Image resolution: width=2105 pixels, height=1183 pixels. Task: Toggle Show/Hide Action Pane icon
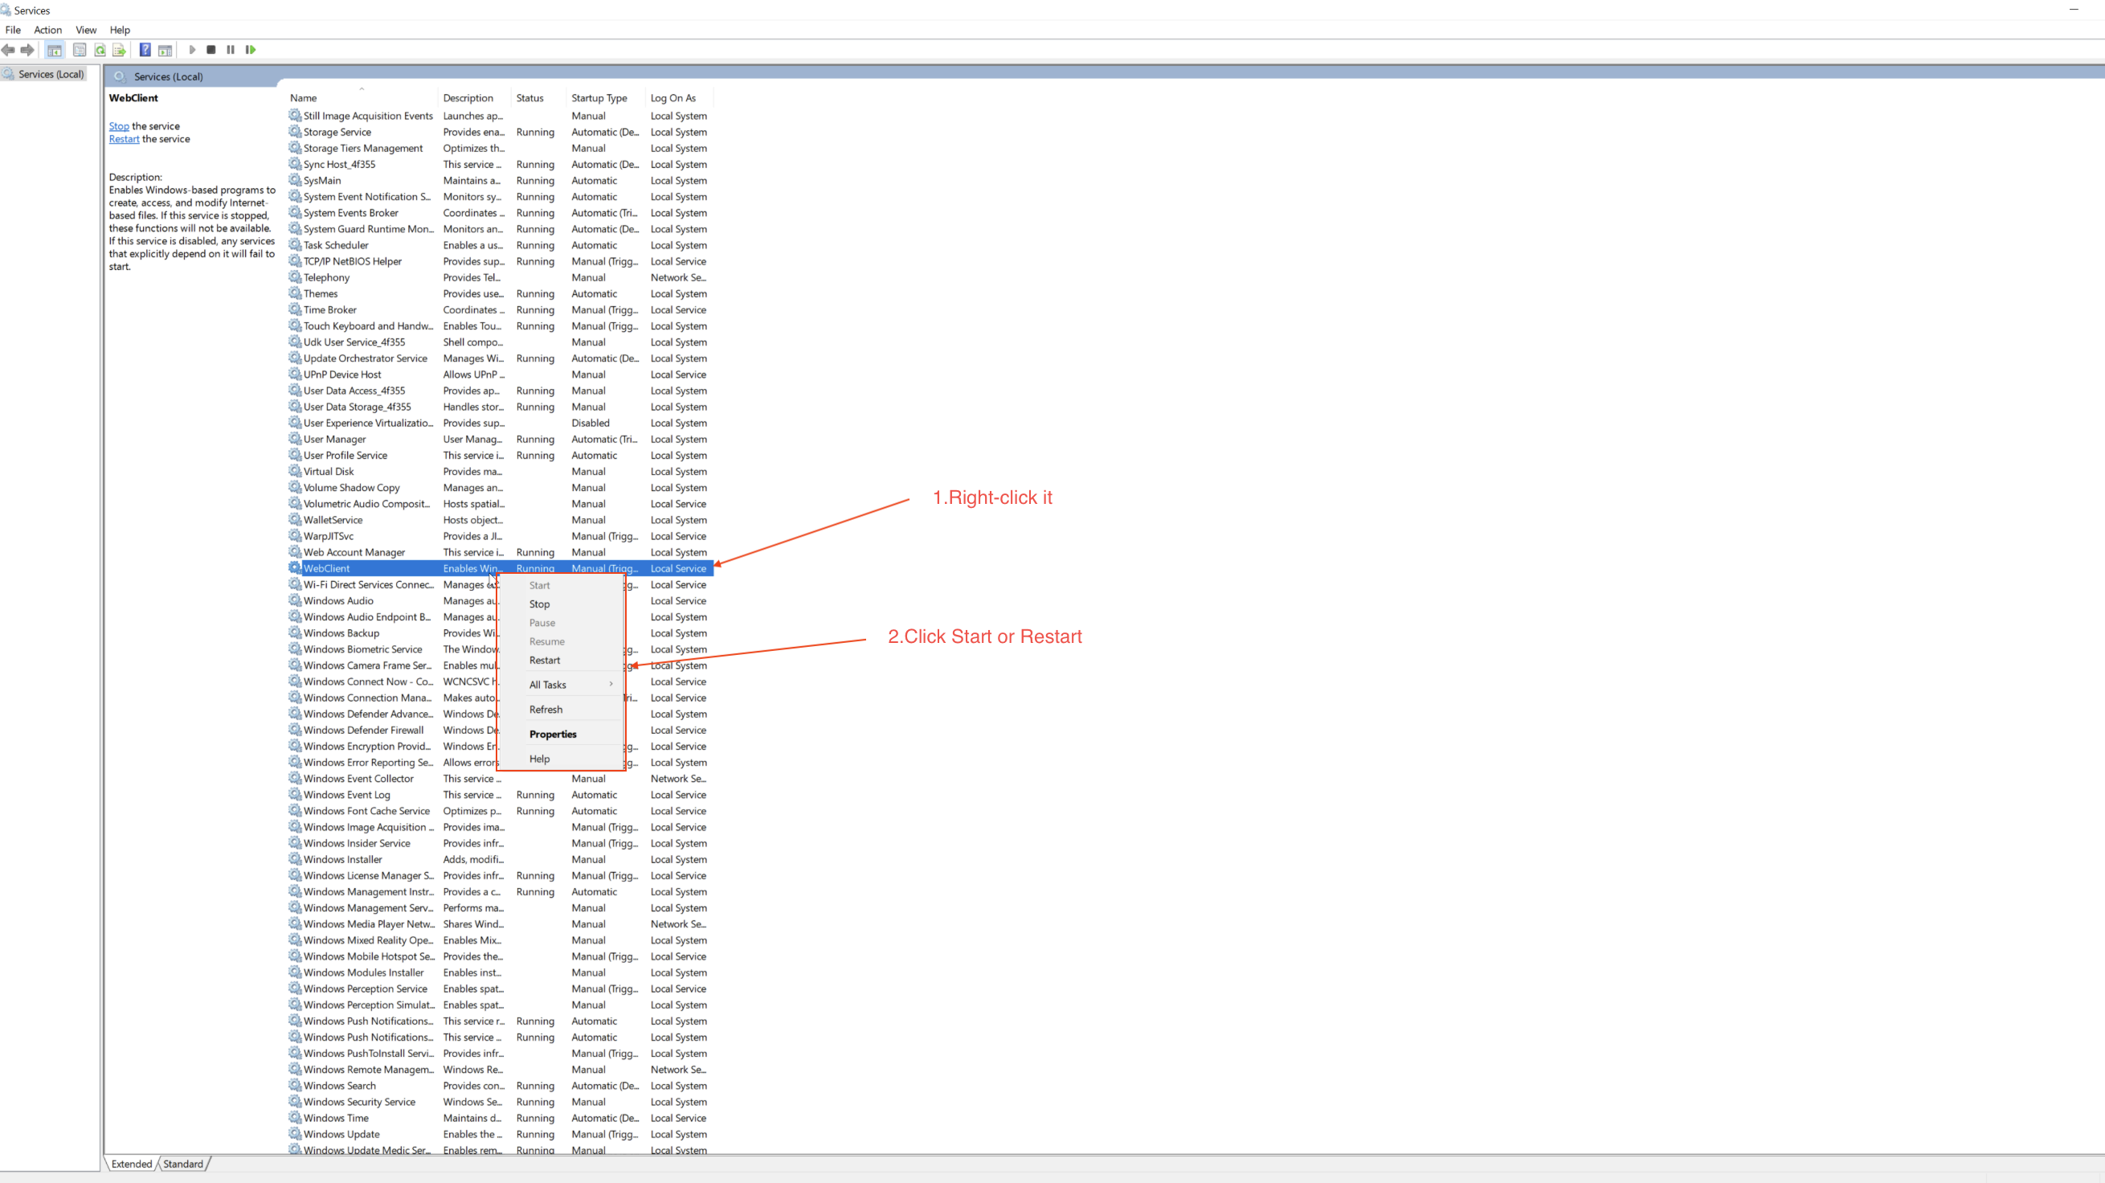[x=165, y=50]
